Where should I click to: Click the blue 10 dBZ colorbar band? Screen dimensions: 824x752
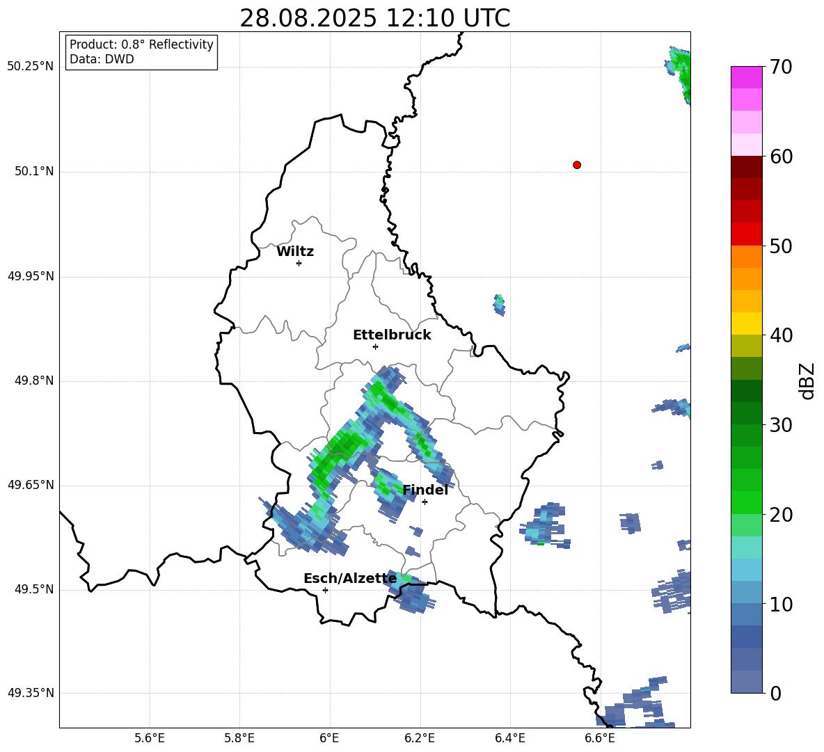pyautogui.click(x=747, y=593)
